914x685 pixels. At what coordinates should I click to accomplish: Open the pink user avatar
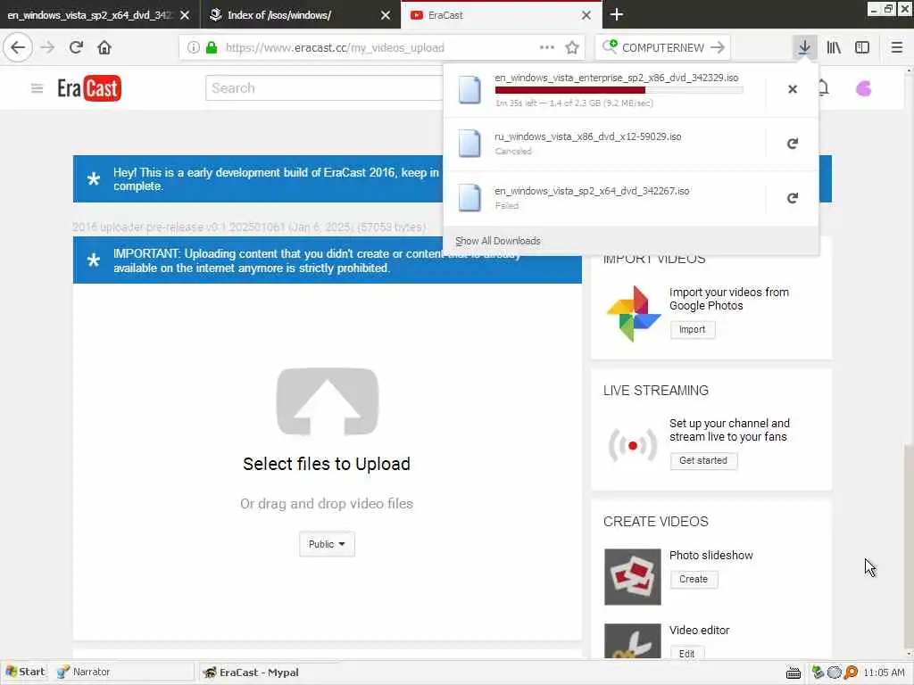[x=863, y=88]
